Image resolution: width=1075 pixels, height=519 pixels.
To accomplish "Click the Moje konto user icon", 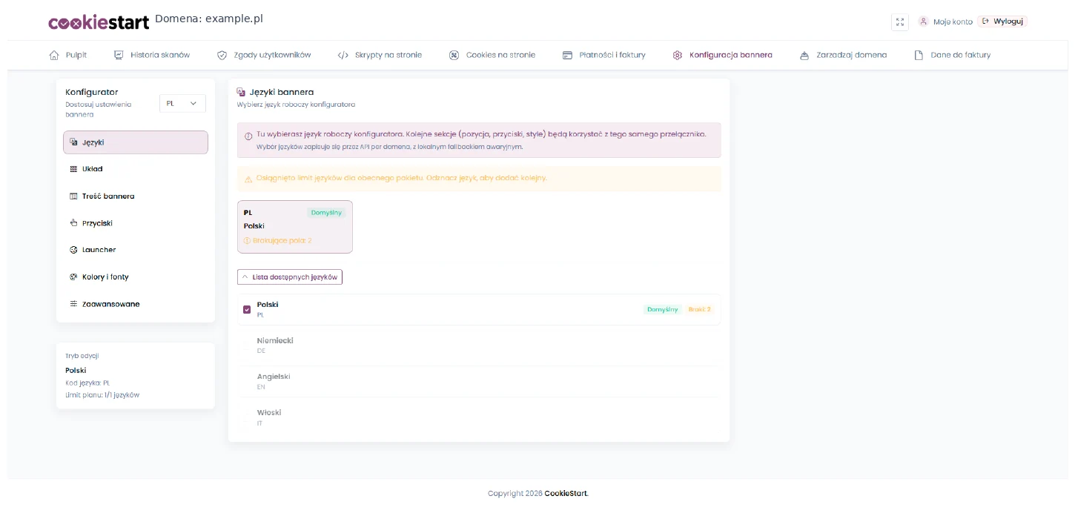I will (924, 22).
